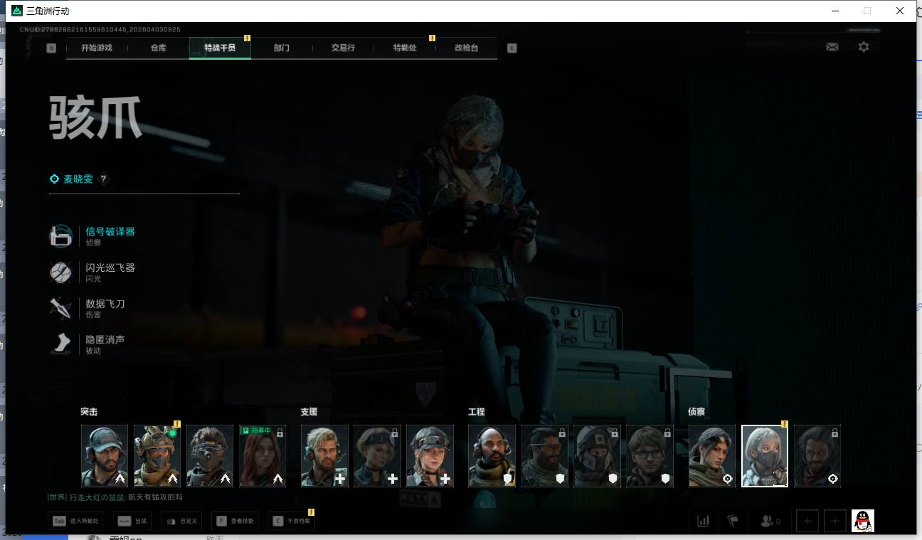The width and height of the screenshot is (922, 540).
Task: Open the mail envelope icon
Action: 832,47
